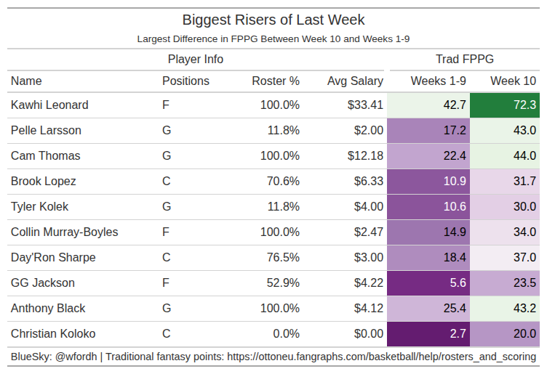Screen dimensions: 547x374
Task: Click the @wfordh BlueSky handle
Action: 74,357
